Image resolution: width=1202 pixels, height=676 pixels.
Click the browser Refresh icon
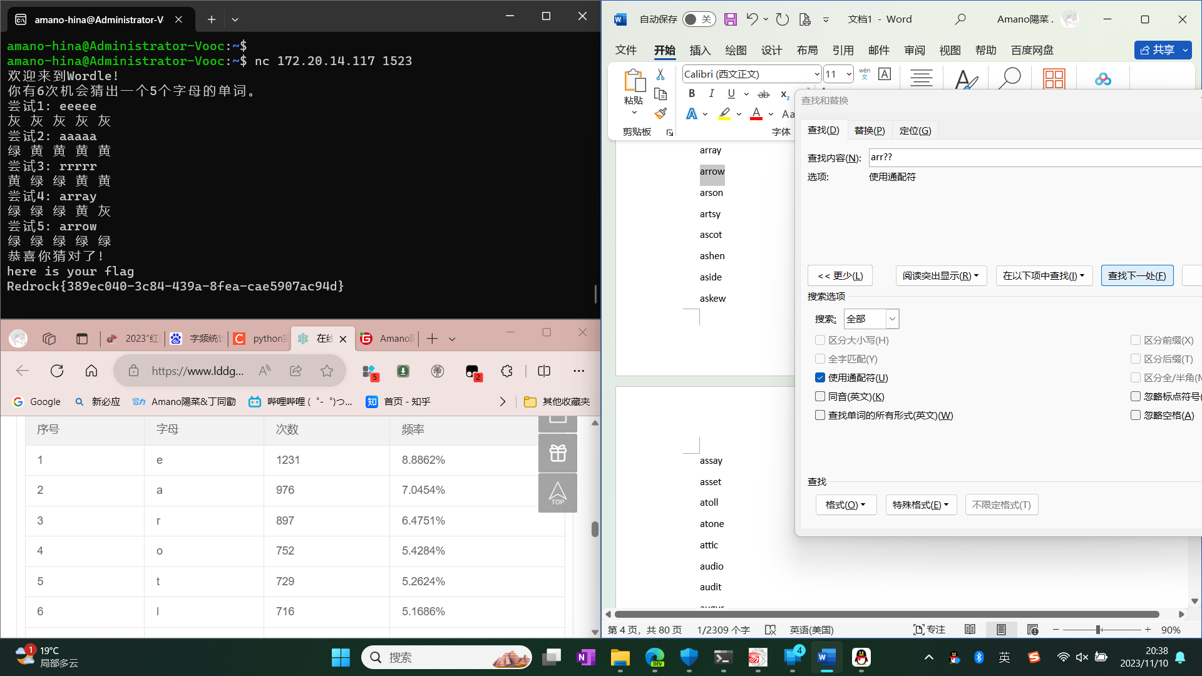pos(57,371)
